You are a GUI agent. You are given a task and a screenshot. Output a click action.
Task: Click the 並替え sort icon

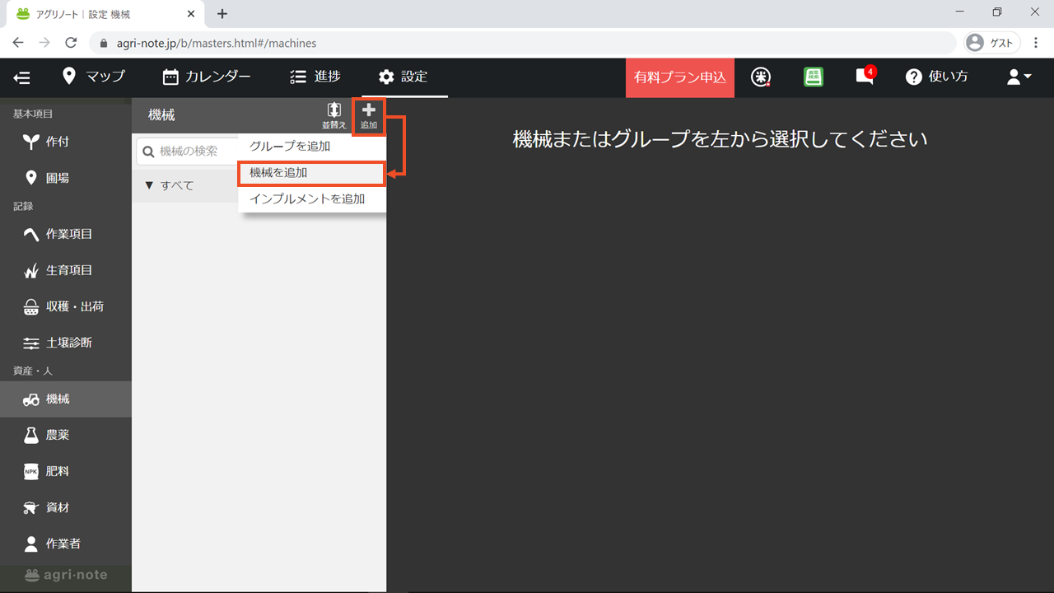[x=333, y=115]
